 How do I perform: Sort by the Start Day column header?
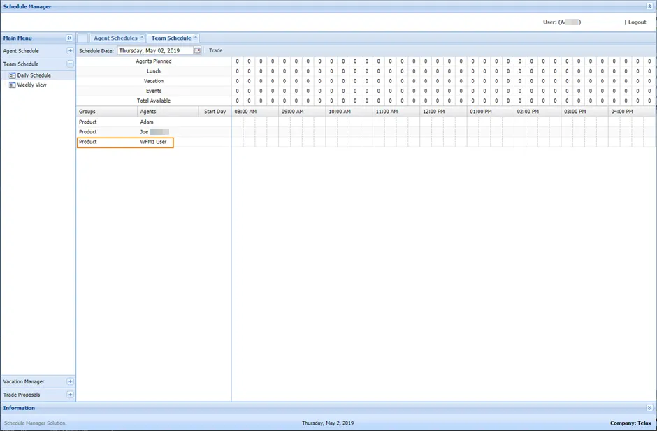pos(215,111)
